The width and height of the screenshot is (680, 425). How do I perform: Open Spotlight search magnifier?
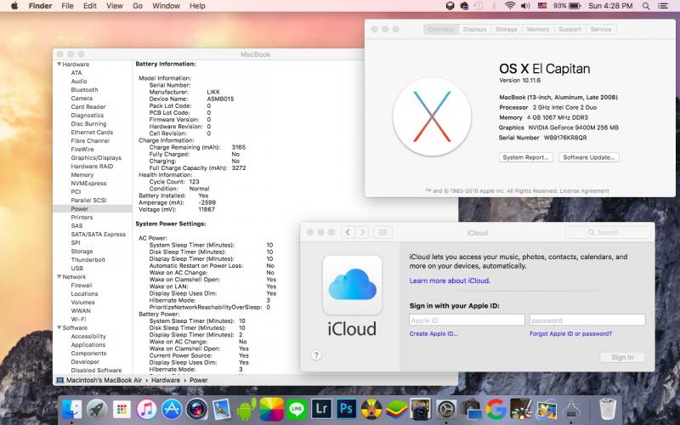point(646,6)
